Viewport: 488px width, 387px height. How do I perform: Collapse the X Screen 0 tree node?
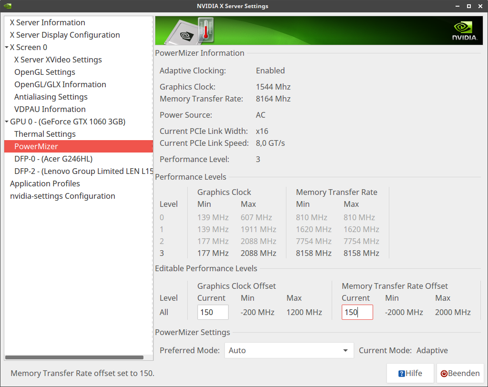tap(7, 47)
